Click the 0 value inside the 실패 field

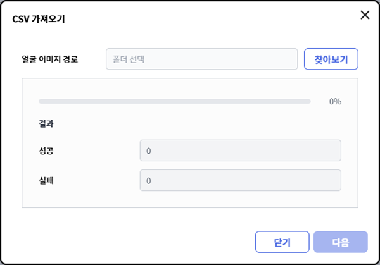coord(149,180)
